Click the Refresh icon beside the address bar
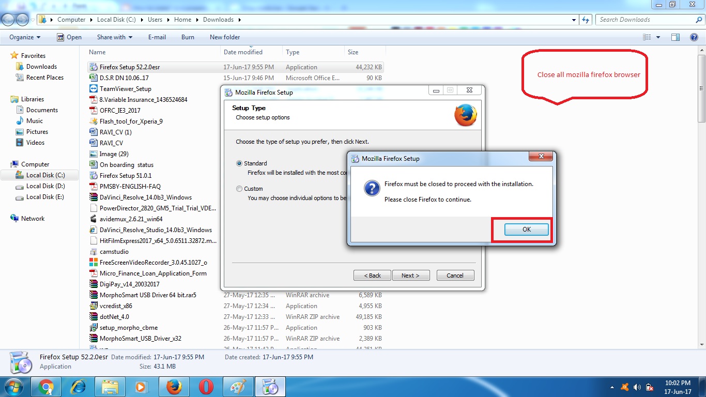This screenshot has height=397, width=706. click(586, 19)
